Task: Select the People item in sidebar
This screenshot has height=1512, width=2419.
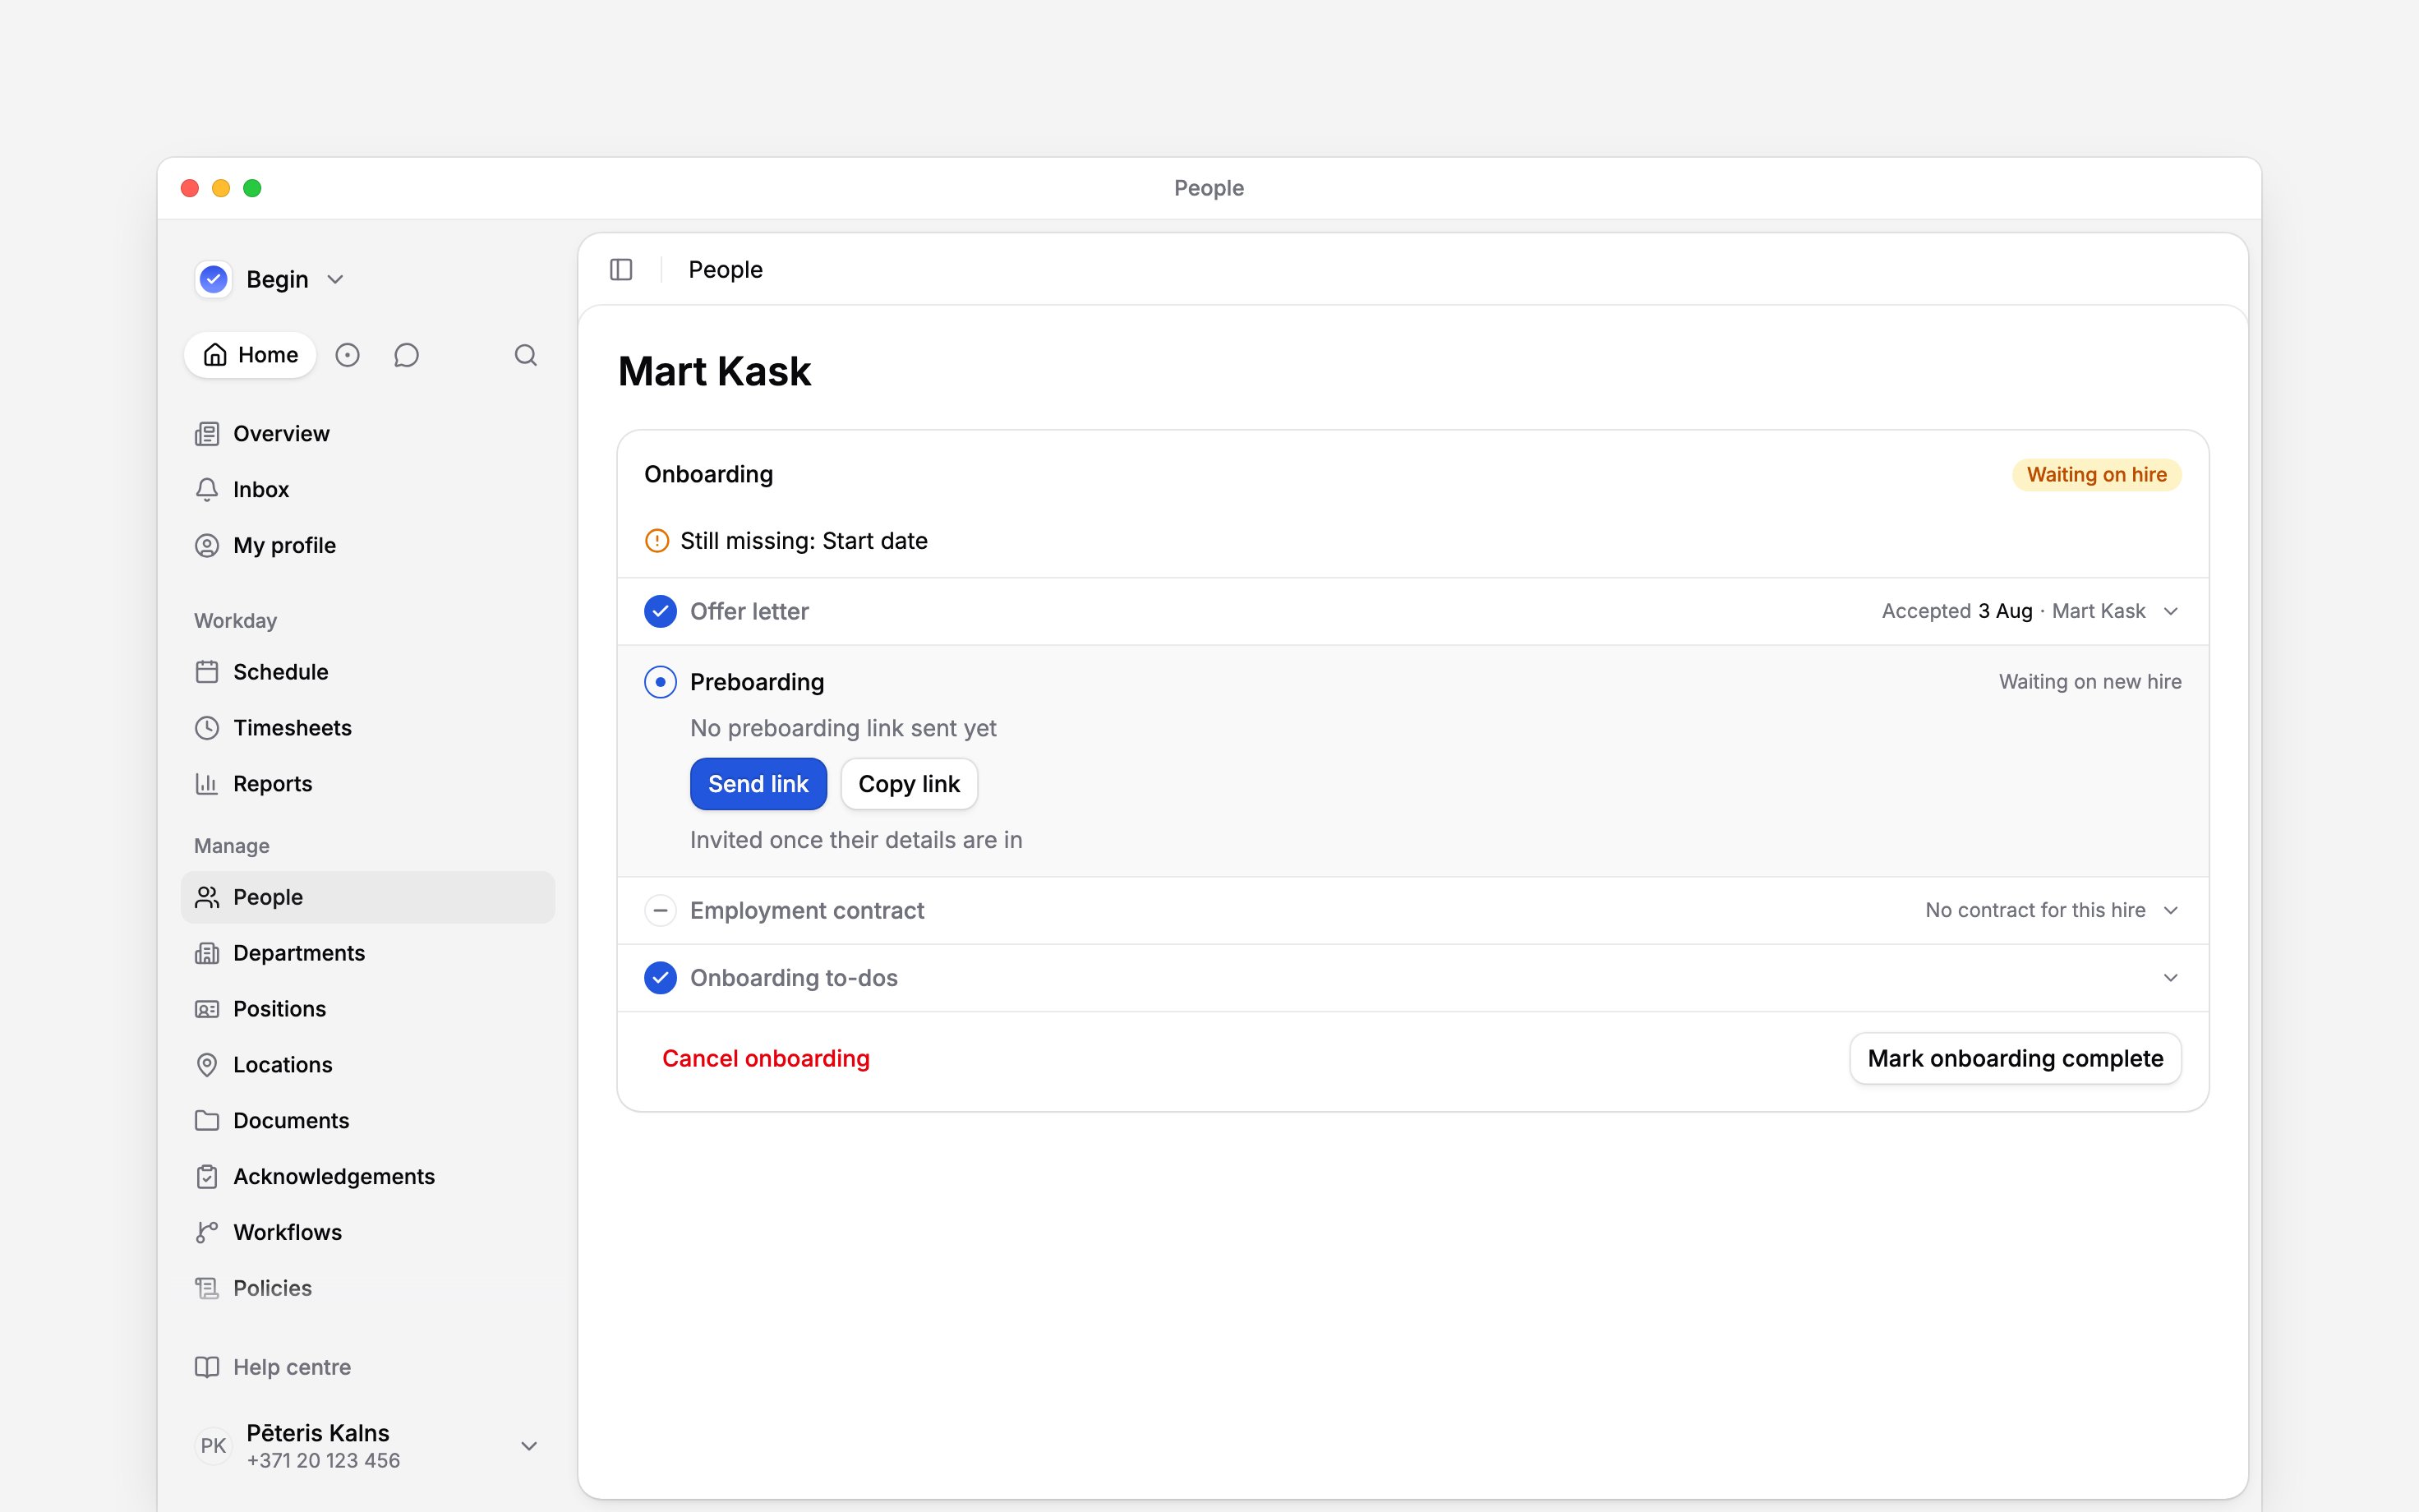Action: point(368,897)
